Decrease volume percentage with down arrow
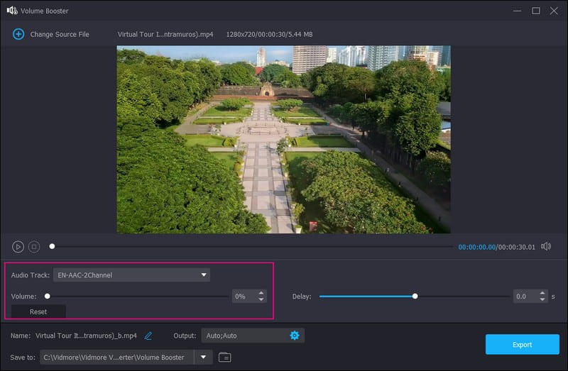The width and height of the screenshot is (568, 371). (x=261, y=300)
